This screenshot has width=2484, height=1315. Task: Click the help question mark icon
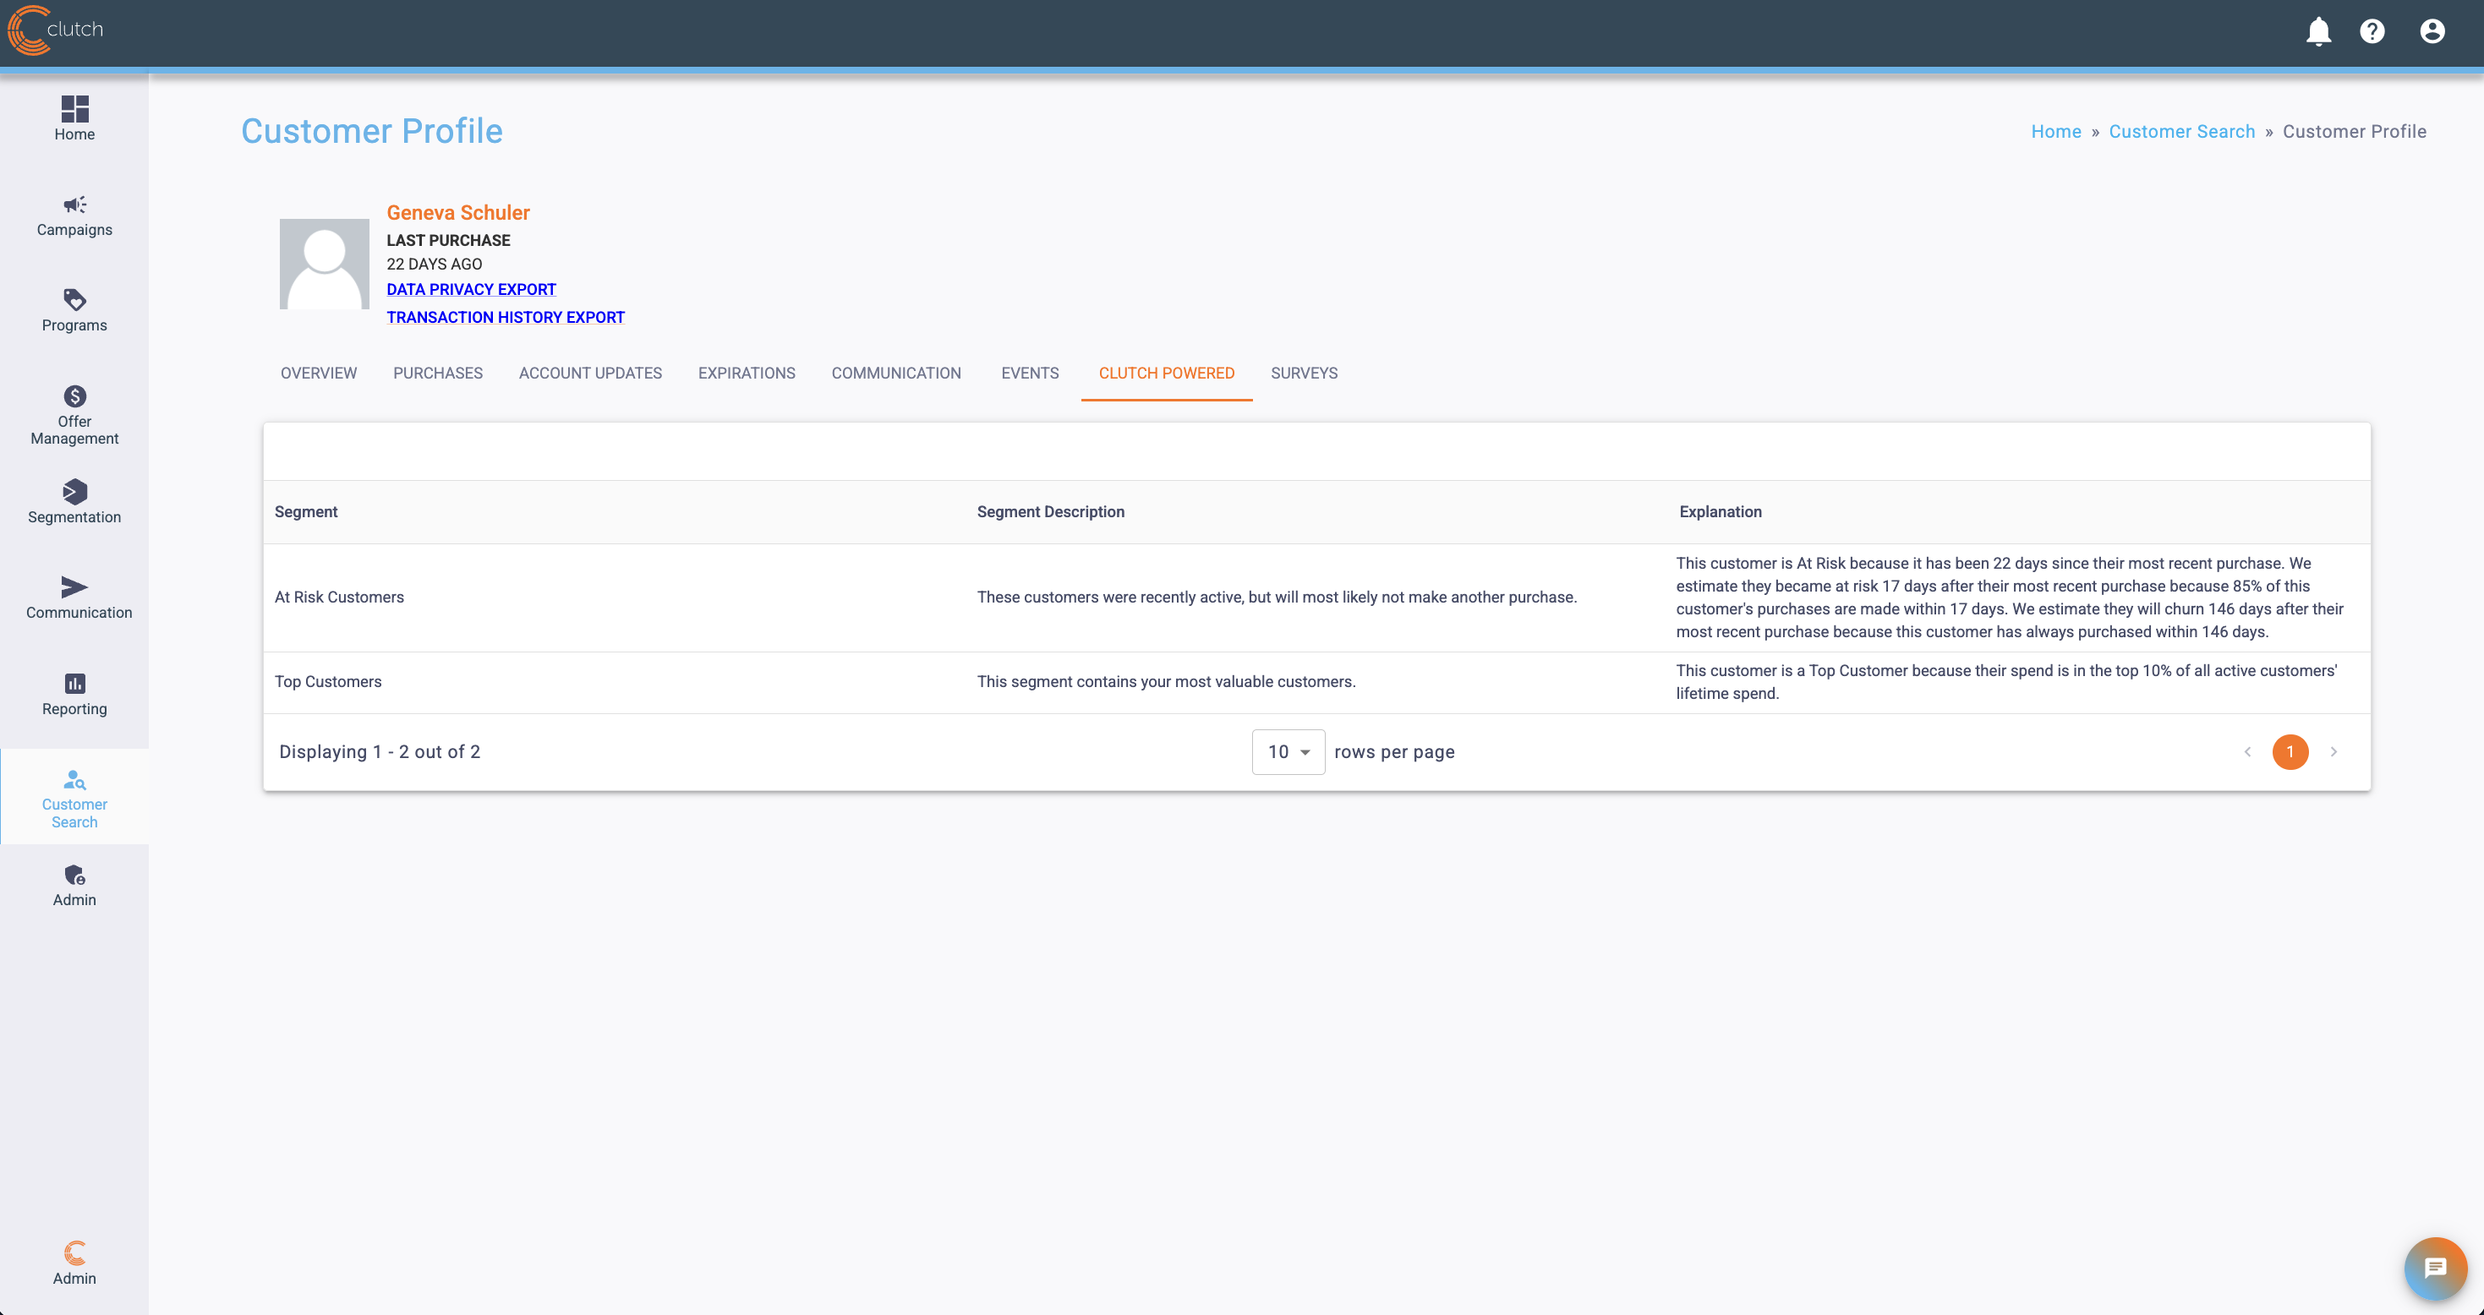2372,32
